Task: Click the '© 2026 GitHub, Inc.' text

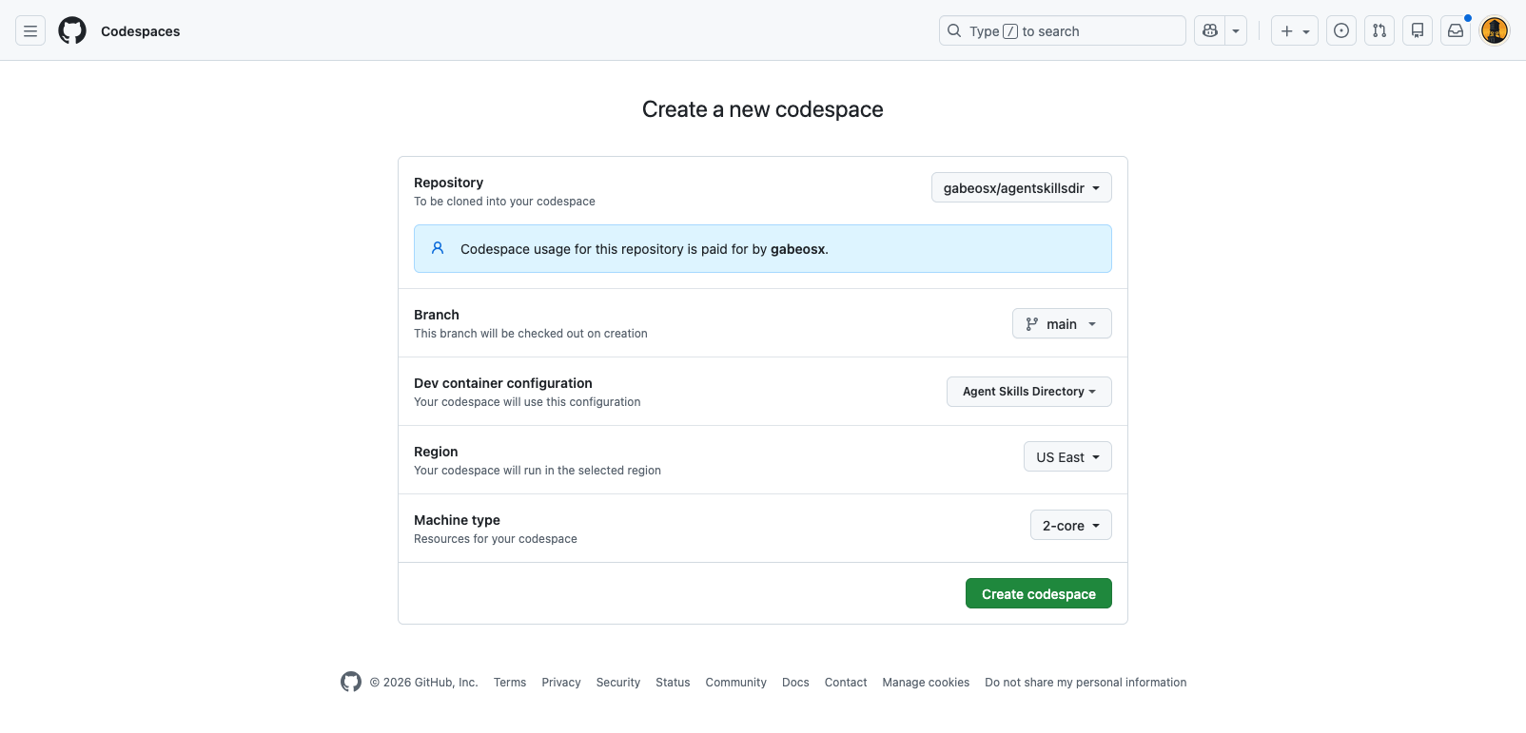Action: tap(424, 683)
